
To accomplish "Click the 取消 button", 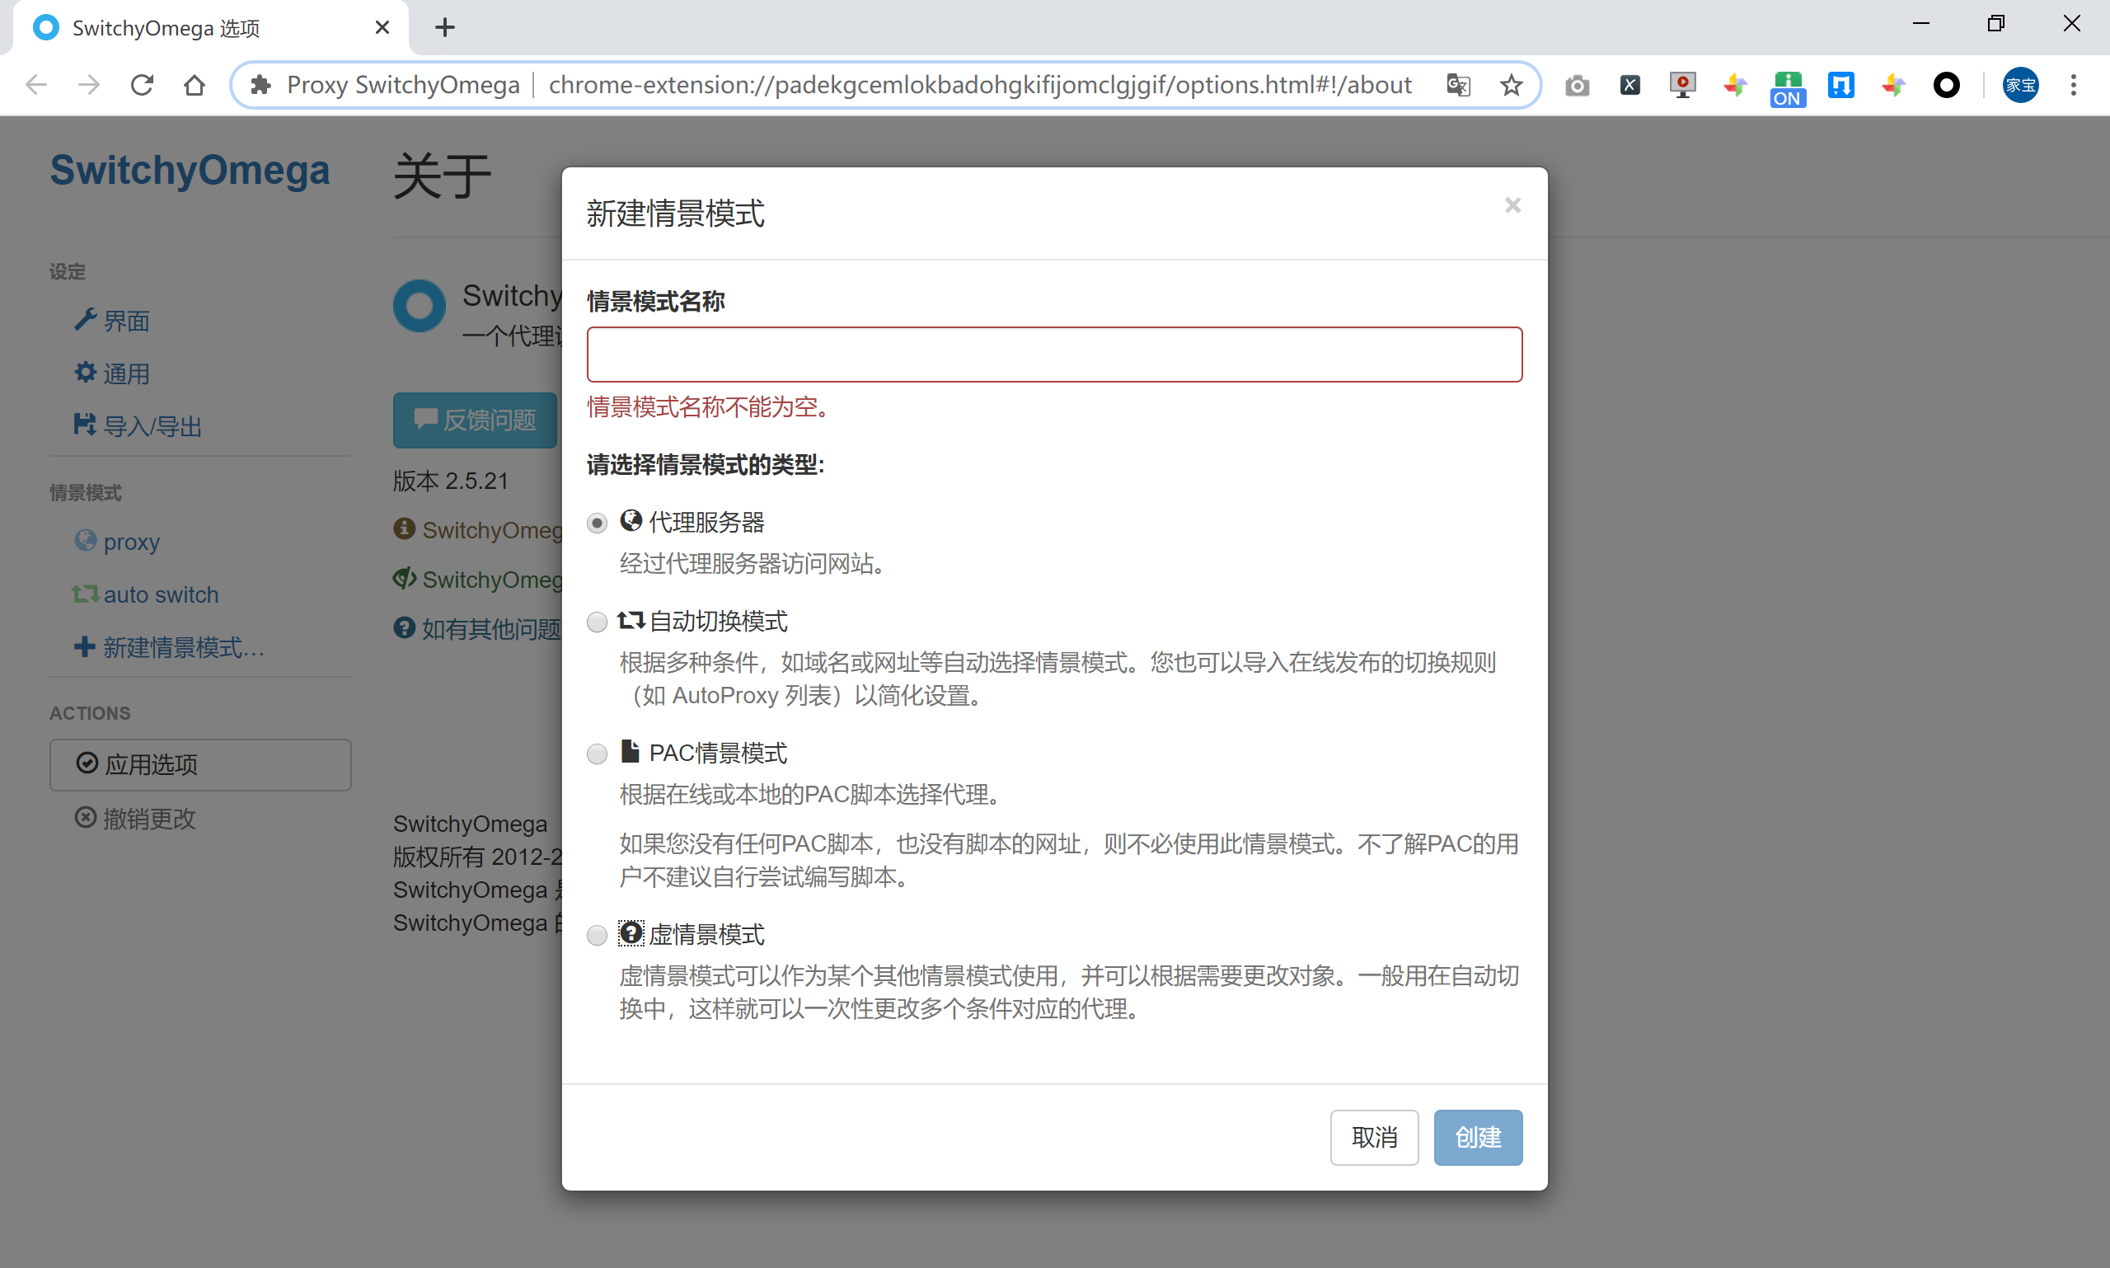I will coord(1374,1136).
